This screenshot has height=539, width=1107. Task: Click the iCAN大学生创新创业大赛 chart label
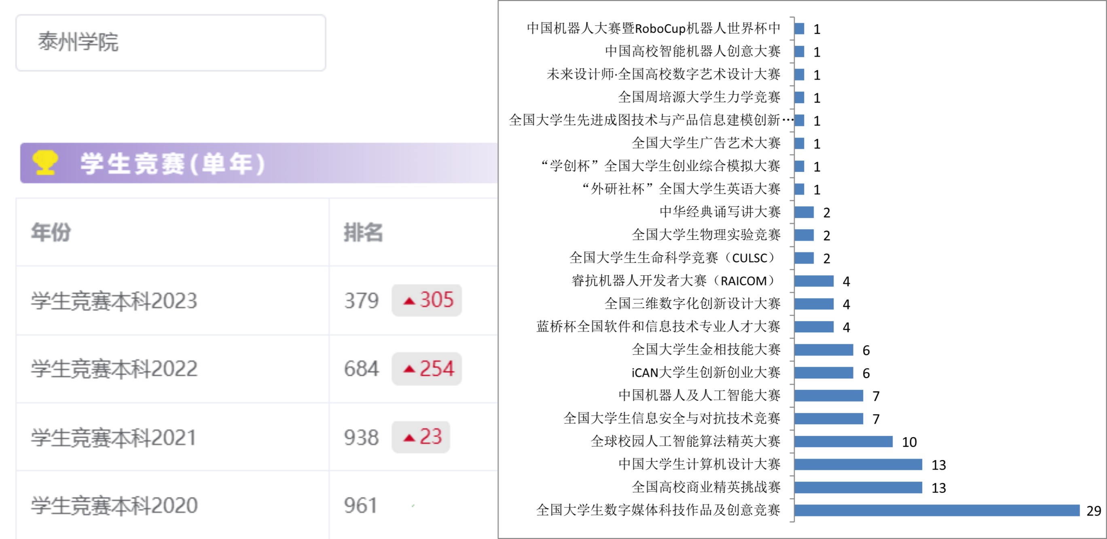706,372
